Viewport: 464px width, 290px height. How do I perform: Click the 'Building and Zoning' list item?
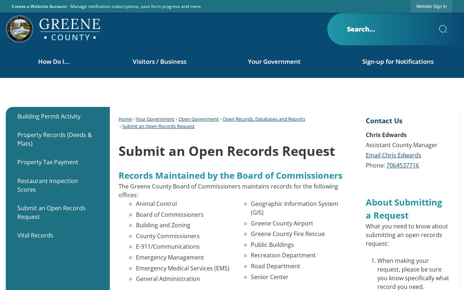click(163, 225)
